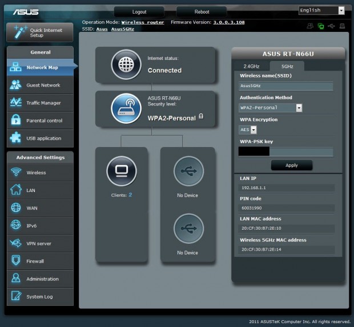Click the Asus5GHz SSID link in header

pos(123,29)
